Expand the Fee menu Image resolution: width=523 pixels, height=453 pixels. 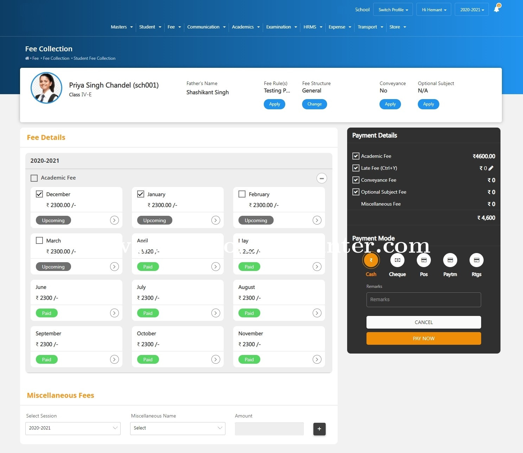[174, 27]
